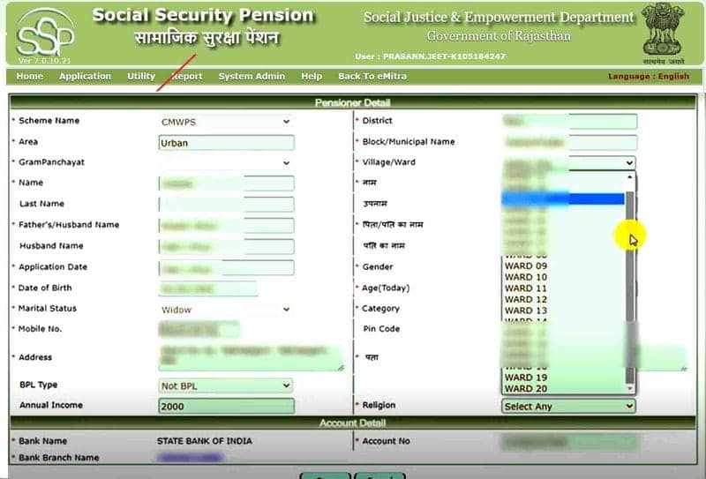Click the Name input field

(227, 183)
